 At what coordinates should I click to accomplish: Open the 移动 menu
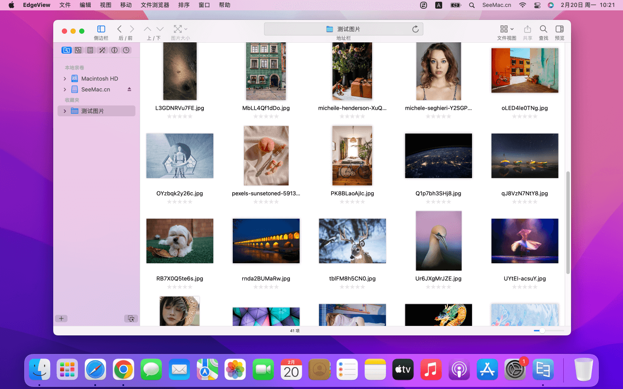(126, 5)
